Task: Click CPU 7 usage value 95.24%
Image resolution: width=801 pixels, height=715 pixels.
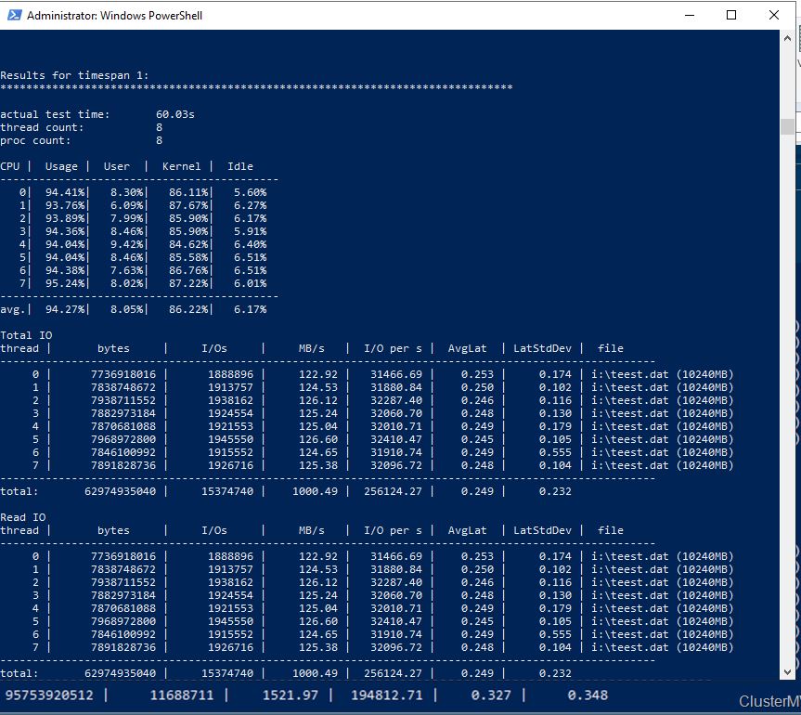Action: [x=65, y=283]
